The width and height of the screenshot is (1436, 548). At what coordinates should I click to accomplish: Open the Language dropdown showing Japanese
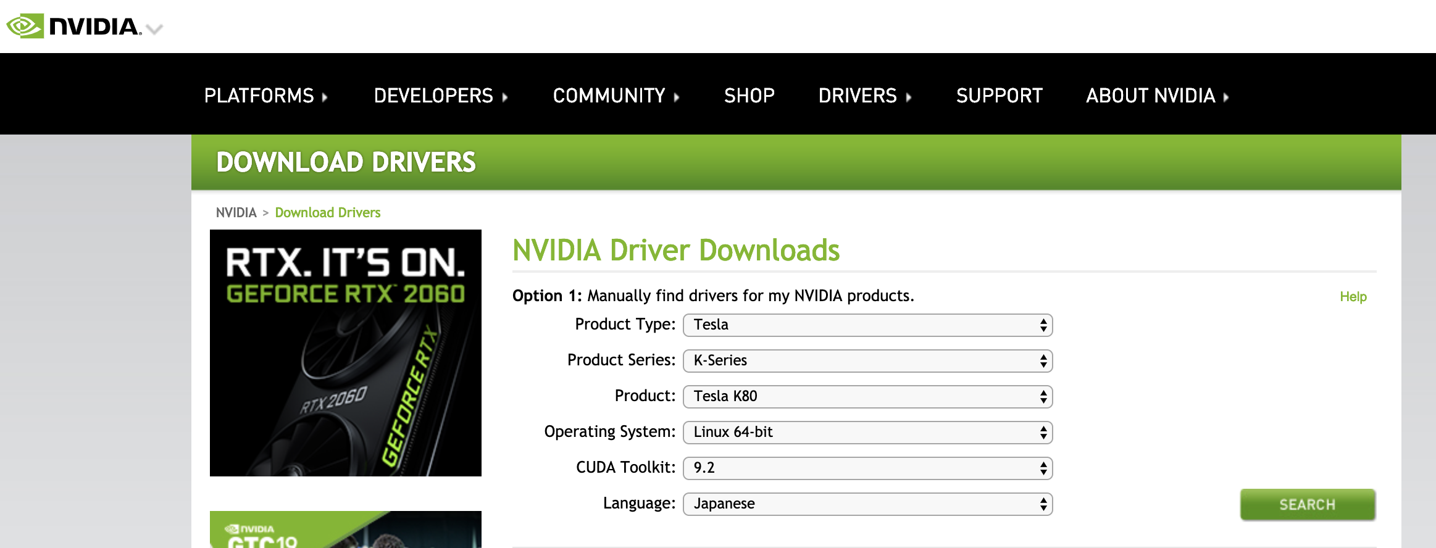pyautogui.click(x=867, y=504)
